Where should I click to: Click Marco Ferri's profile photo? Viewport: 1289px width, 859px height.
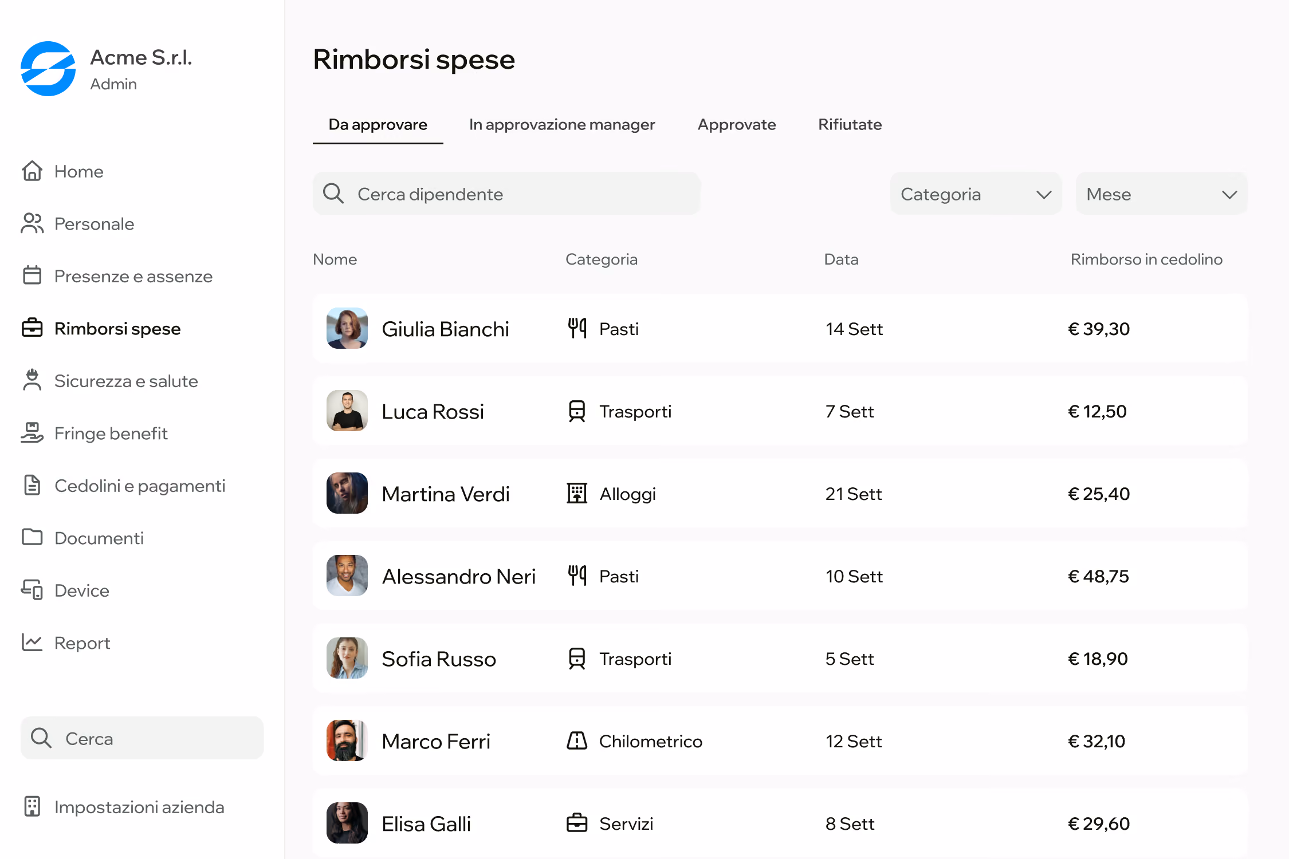(347, 740)
